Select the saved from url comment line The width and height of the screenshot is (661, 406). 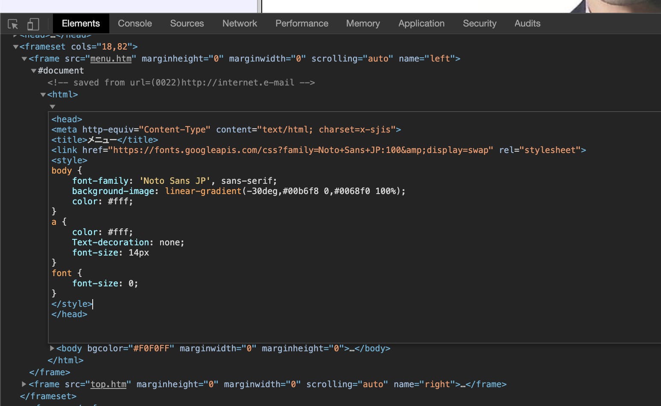point(181,82)
